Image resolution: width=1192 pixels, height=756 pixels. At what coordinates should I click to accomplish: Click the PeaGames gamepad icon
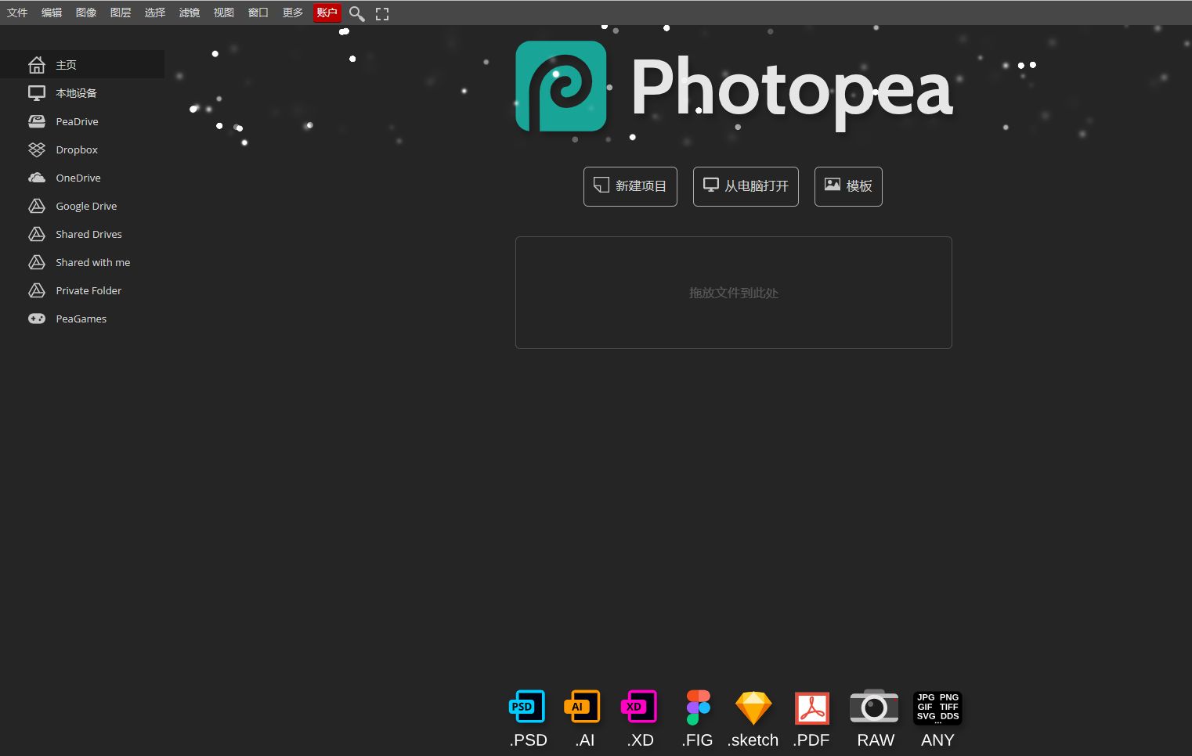pos(37,319)
